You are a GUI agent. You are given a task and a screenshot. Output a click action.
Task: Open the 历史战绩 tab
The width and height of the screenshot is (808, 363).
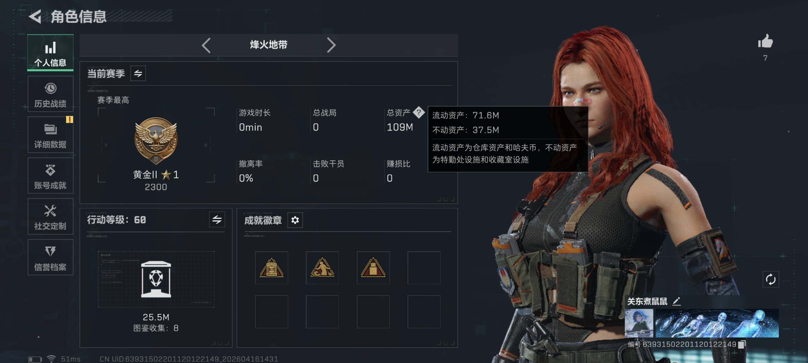pyautogui.click(x=51, y=94)
